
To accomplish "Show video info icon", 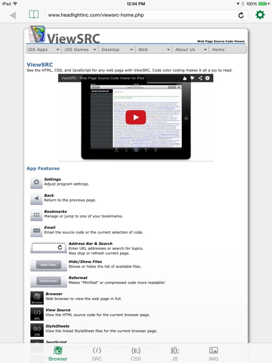I will (208, 78).
